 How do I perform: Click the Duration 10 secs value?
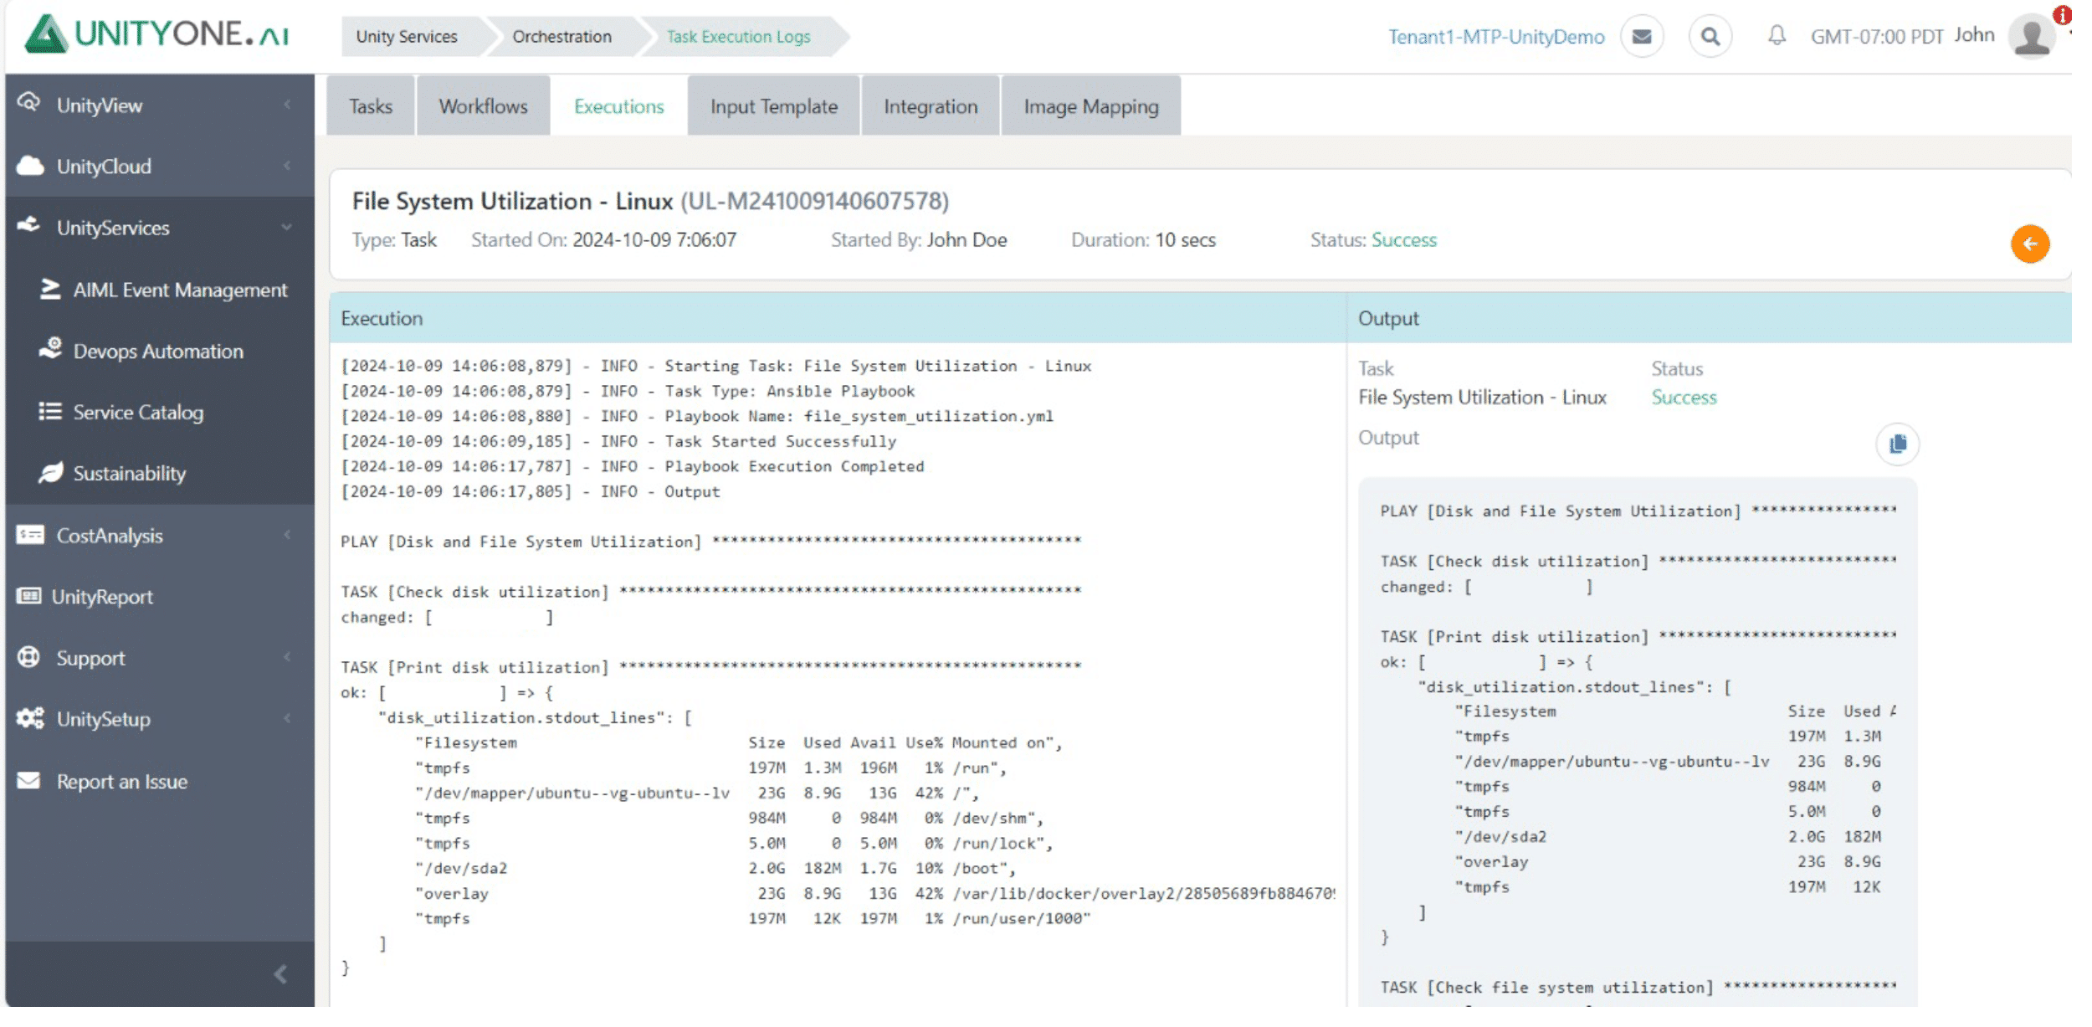[x=1186, y=240]
